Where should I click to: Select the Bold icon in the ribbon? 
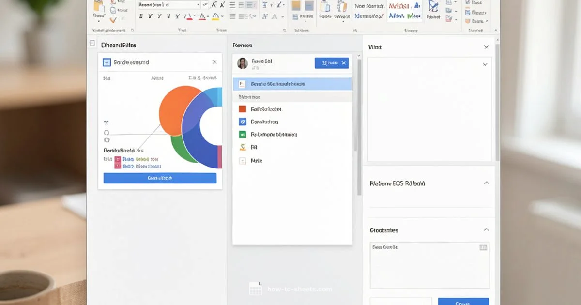[x=141, y=15]
